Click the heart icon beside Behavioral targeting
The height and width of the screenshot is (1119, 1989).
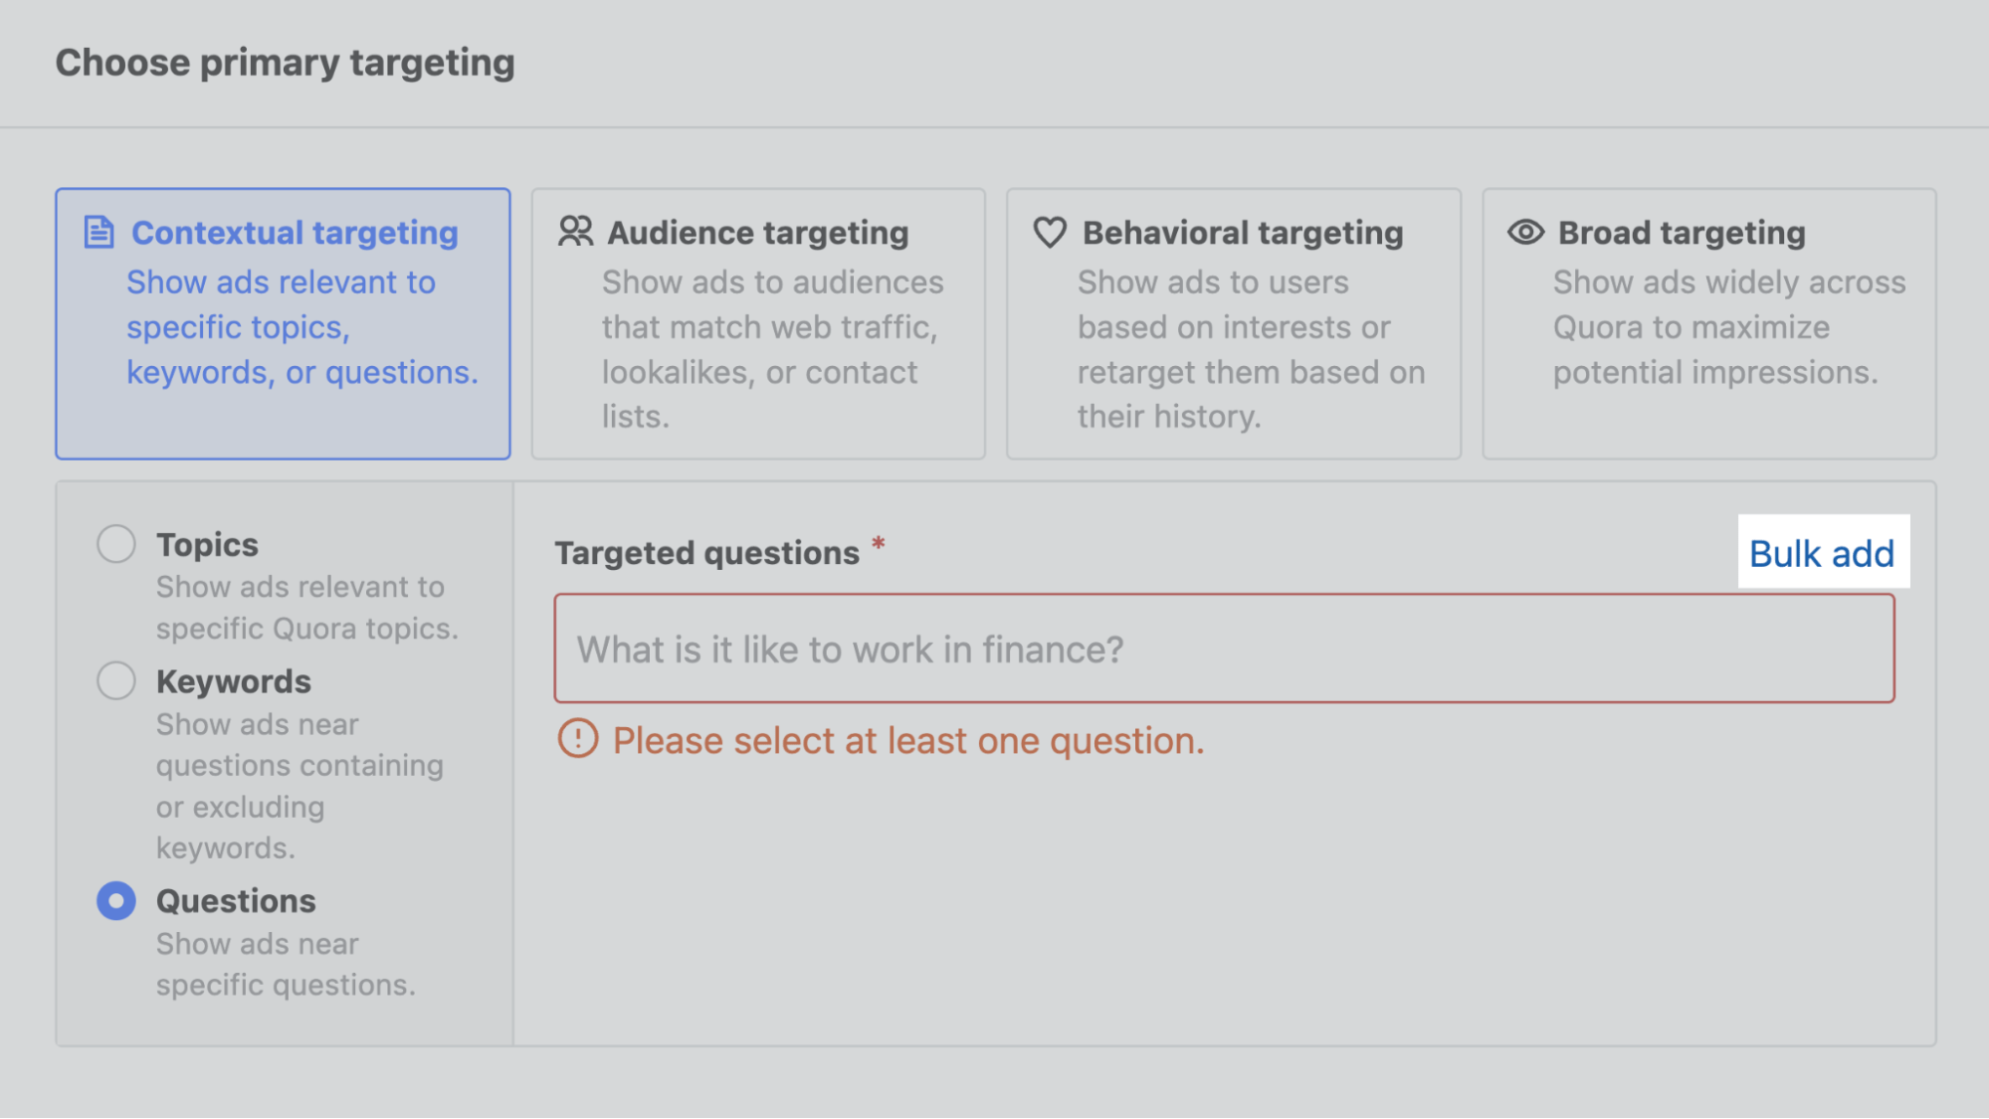pos(1049,231)
